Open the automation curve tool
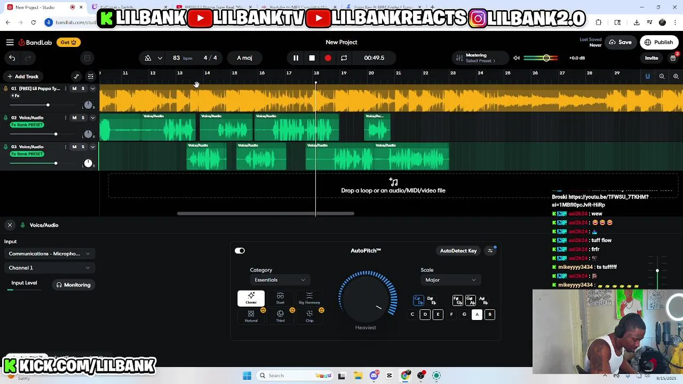The image size is (683, 384). pos(76,76)
